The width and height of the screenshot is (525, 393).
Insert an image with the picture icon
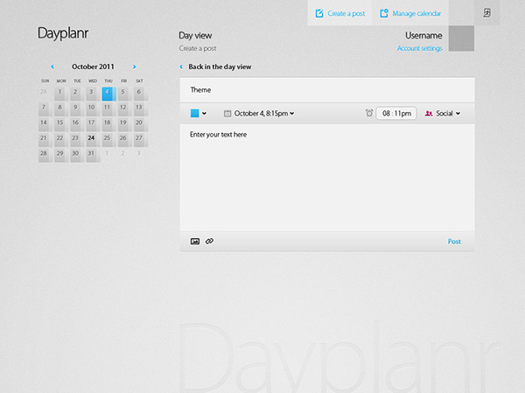(195, 241)
